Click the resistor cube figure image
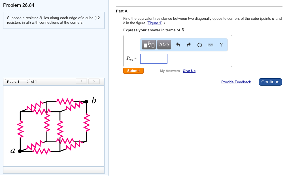289x176 pixels. (54, 126)
